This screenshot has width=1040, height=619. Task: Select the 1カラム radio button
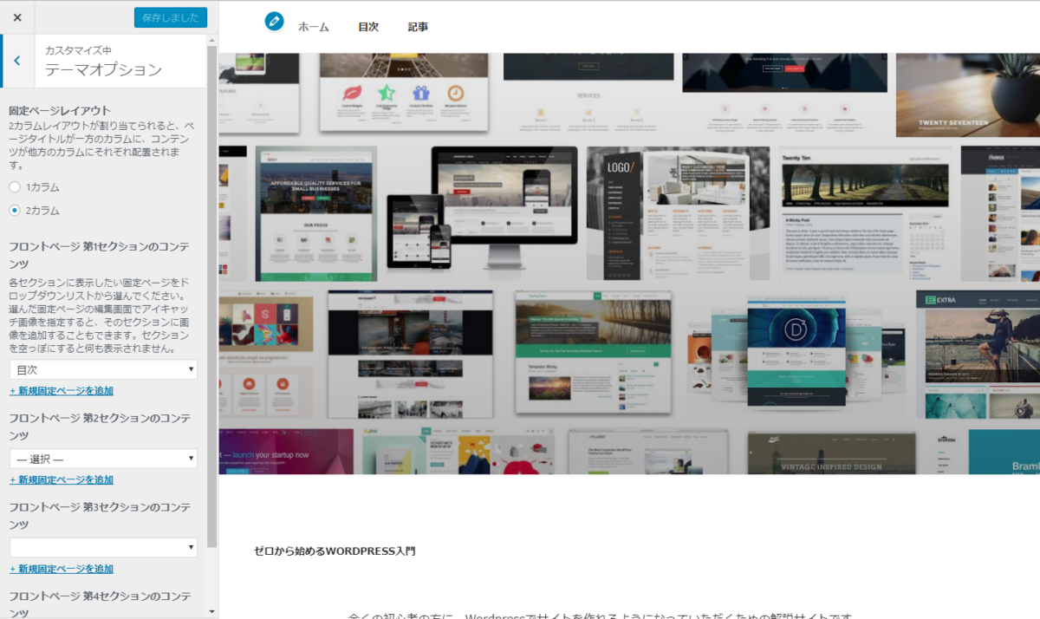[x=14, y=186]
